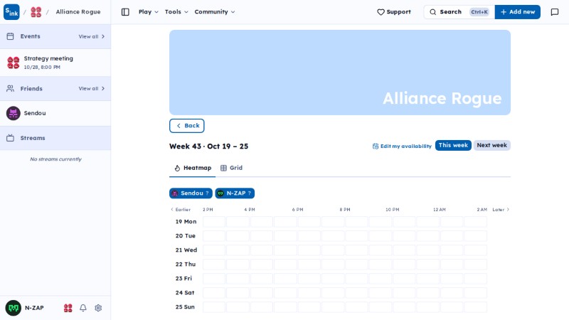The image size is (569, 320).
Task: Click the question mark on Sendou chip
Action: click(x=207, y=193)
